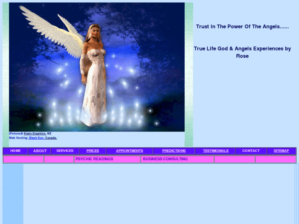
Task: Open the SERVICES menu item
Action: coord(65,151)
